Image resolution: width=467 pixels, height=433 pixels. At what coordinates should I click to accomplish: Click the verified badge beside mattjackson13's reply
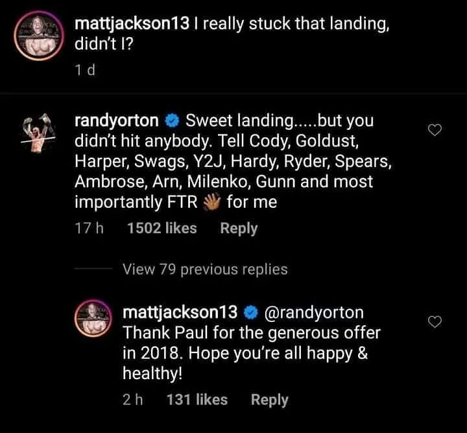tap(250, 312)
